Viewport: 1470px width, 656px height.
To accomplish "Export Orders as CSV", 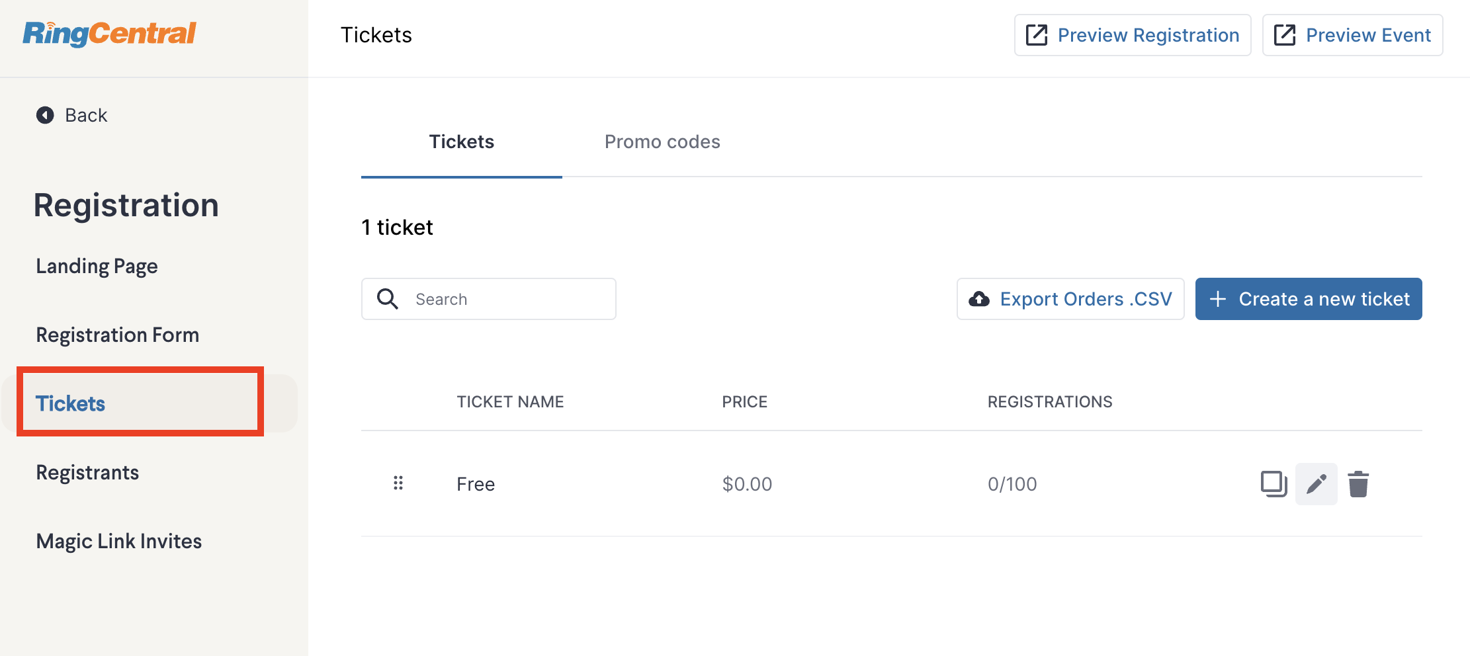I will pyautogui.click(x=1070, y=299).
